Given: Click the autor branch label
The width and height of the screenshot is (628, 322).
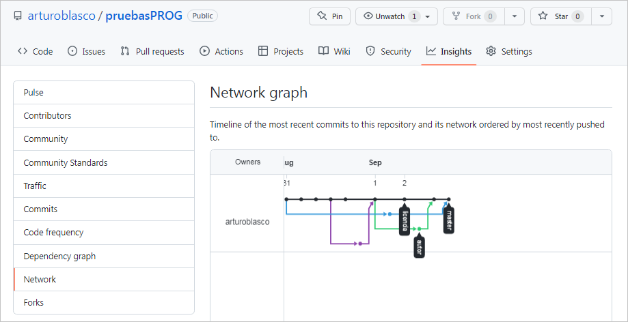Looking at the screenshot, I should pos(420,247).
